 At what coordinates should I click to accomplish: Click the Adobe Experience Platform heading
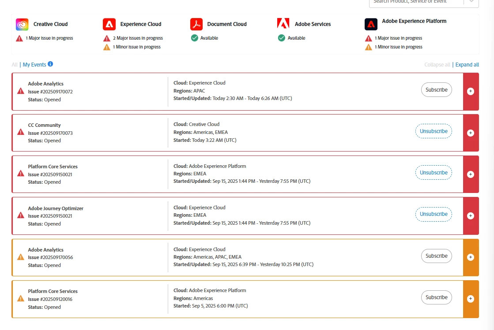tap(414, 21)
